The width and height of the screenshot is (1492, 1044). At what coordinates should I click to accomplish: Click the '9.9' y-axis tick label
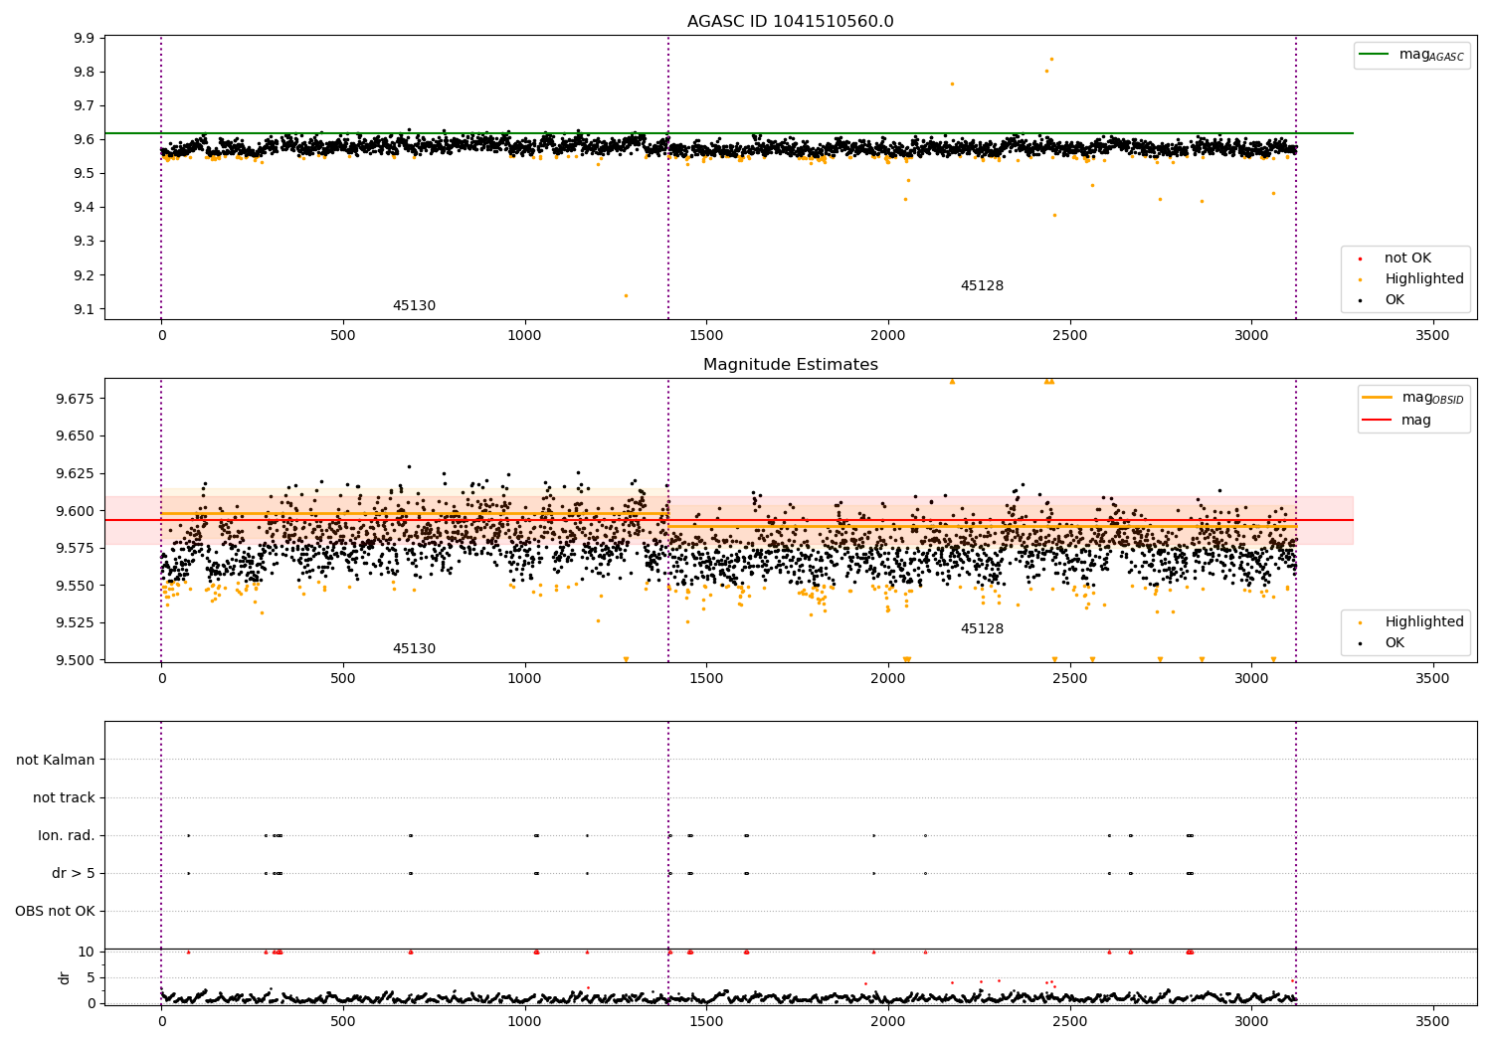[85, 39]
